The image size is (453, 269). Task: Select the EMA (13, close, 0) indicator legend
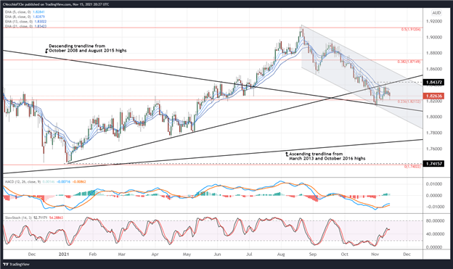[25, 21]
